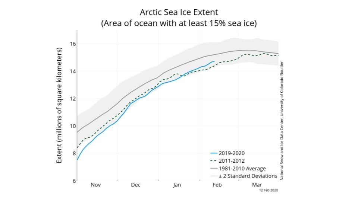358x201 pixels.
Task: Toggle the "2019-2020" legend label
Action: (233, 153)
